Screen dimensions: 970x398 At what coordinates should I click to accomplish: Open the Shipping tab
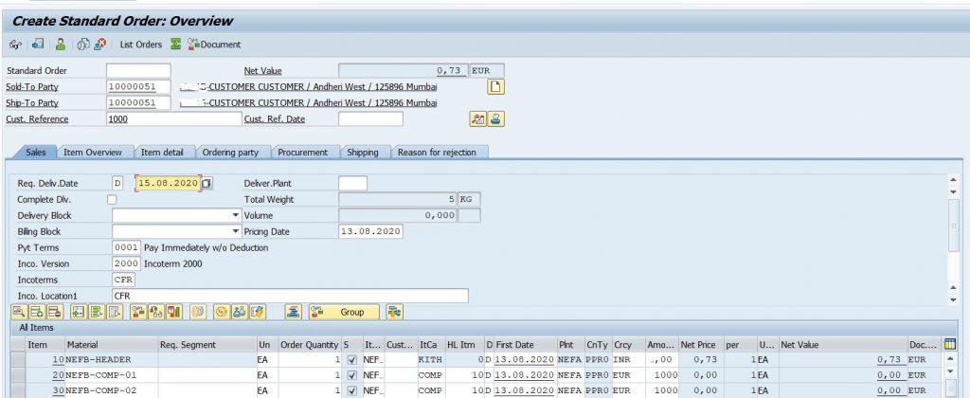[363, 153]
